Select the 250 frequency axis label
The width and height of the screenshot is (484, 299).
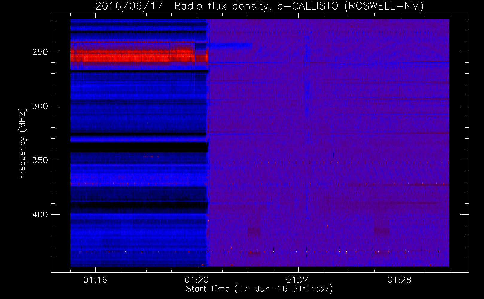pyautogui.click(x=40, y=52)
